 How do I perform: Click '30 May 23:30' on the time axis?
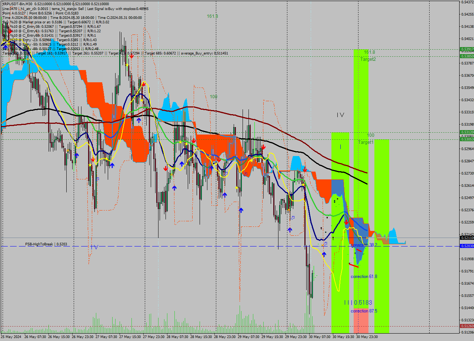click(x=367, y=337)
